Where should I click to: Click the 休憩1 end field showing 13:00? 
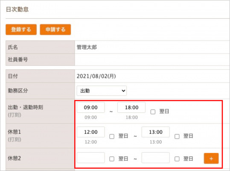156,132
